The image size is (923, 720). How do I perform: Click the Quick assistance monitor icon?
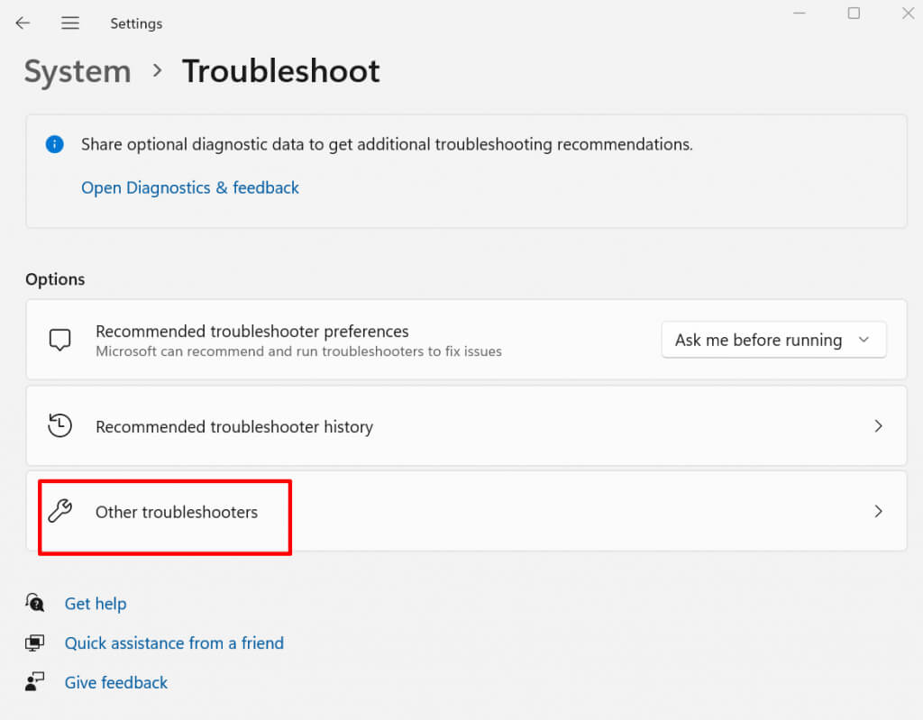35,643
